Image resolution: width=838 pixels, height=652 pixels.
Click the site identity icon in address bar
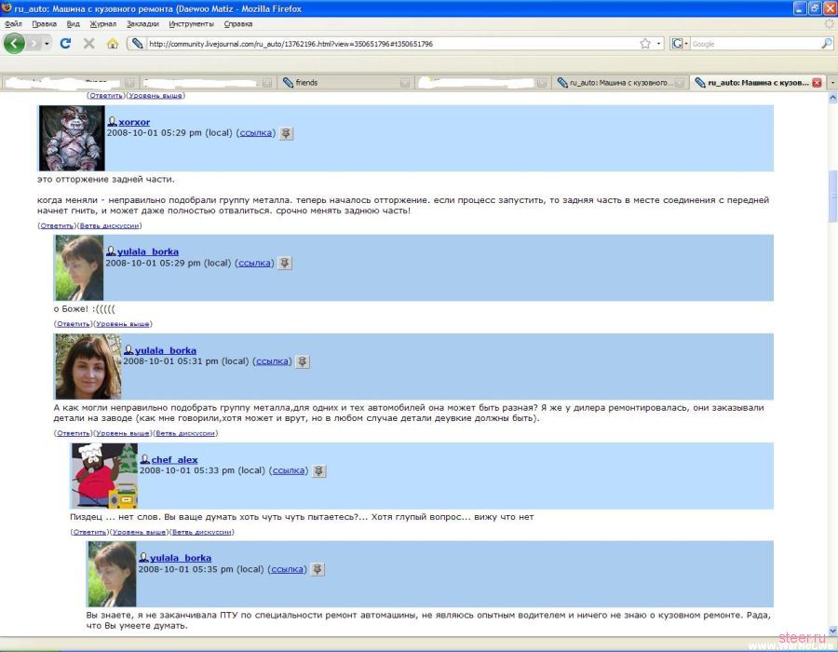(x=138, y=43)
